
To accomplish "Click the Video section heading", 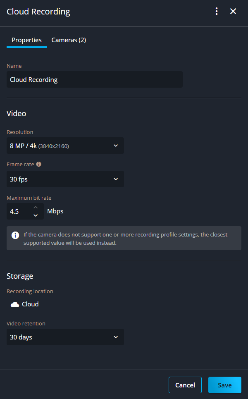I will coord(17,113).
